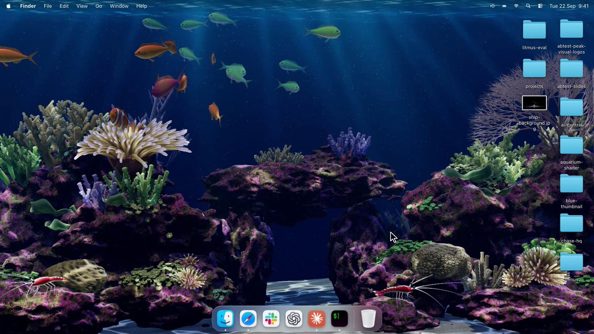Open the View menu
This screenshot has width=594, height=334.
click(82, 6)
